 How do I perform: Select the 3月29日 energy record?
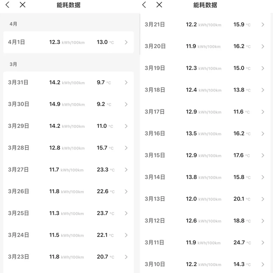68,126
